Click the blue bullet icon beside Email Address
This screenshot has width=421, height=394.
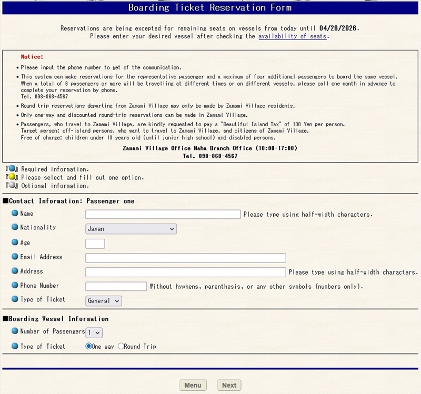click(x=15, y=257)
